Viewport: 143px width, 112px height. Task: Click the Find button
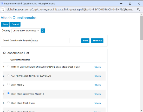pos(85,41)
